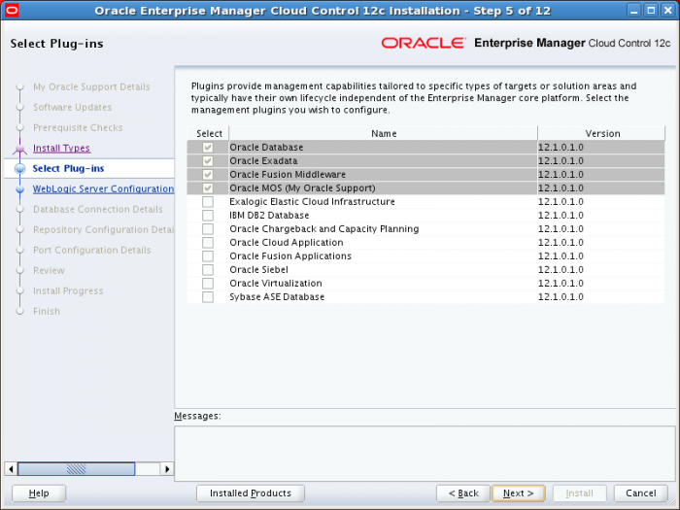Select the Oracle Fusion Applications name cell
Viewport: 680px width, 510px height.
click(383, 255)
